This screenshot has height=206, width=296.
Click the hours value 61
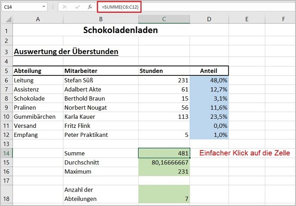164,89
